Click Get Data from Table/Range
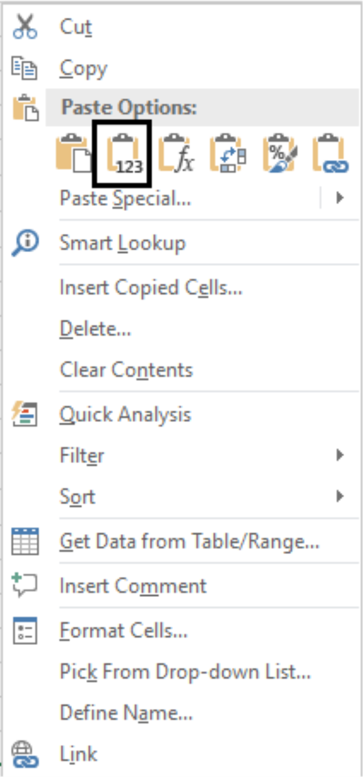363x777 pixels. pyautogui.click(x=188, y=541)
